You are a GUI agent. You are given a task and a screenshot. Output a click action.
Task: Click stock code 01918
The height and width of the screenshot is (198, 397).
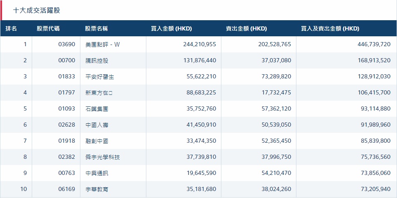pos(66,141)
